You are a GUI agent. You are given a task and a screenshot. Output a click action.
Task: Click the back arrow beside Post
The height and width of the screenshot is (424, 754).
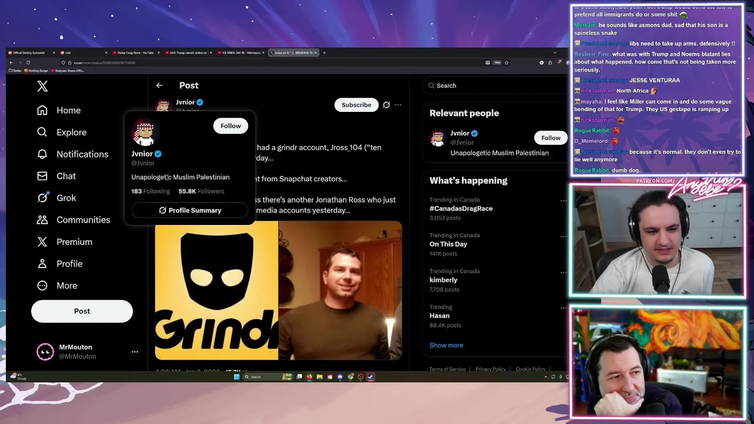(x=159, y=85)
